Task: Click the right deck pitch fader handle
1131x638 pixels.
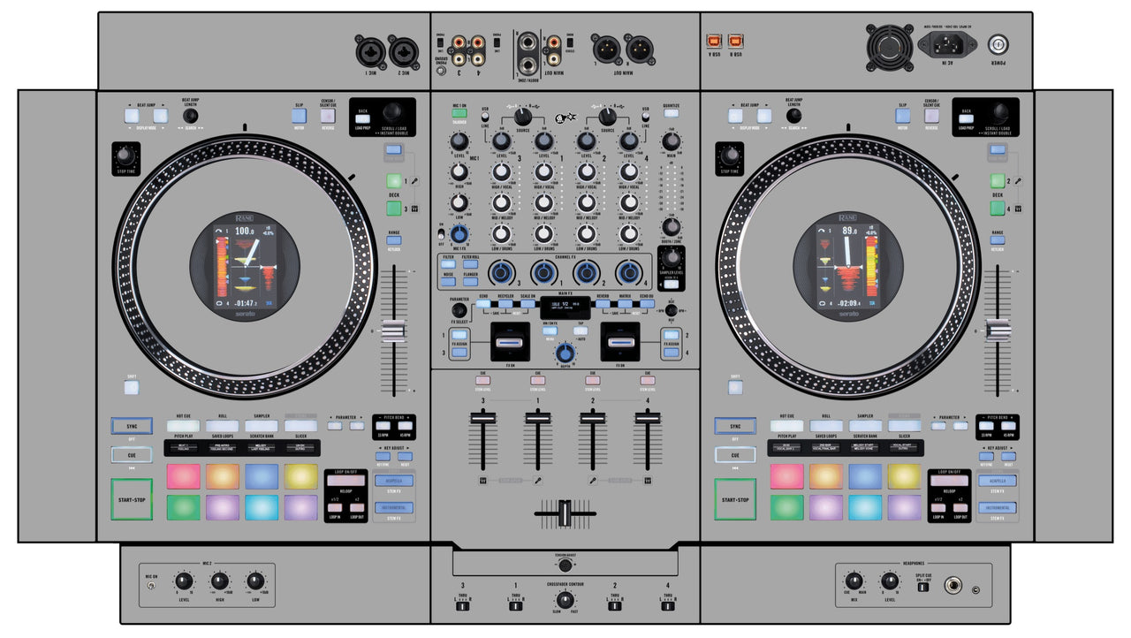Action: click(x=998, y=332)
